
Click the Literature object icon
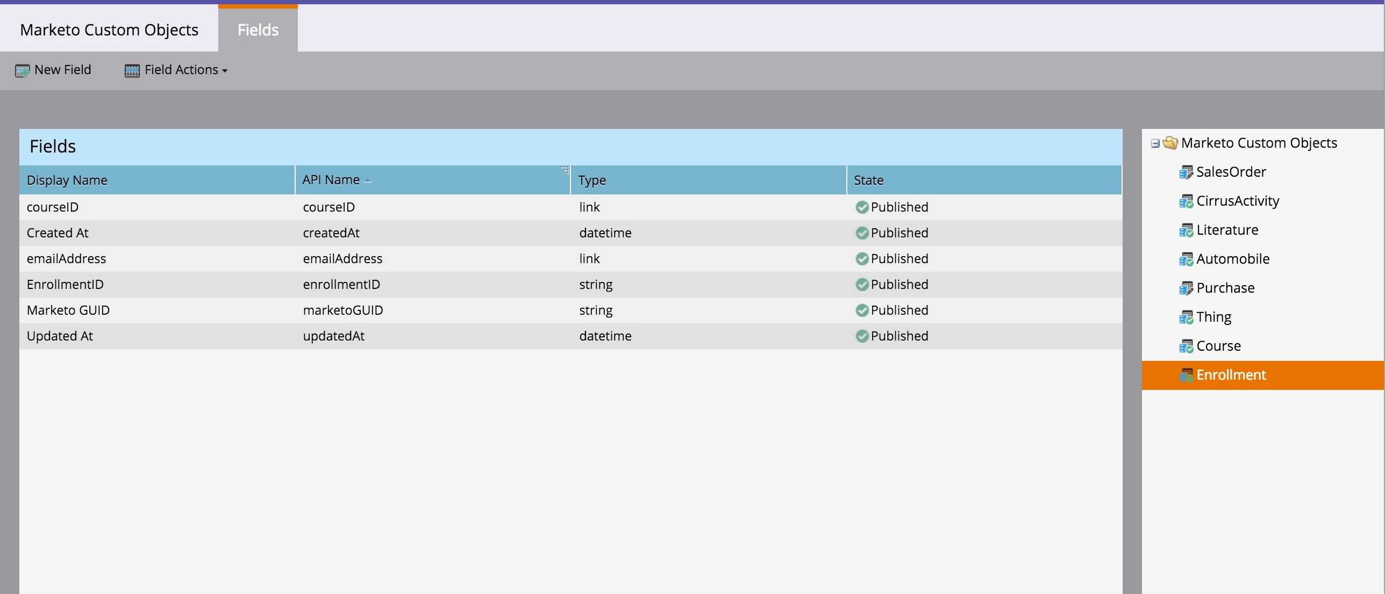(1186, 230)
